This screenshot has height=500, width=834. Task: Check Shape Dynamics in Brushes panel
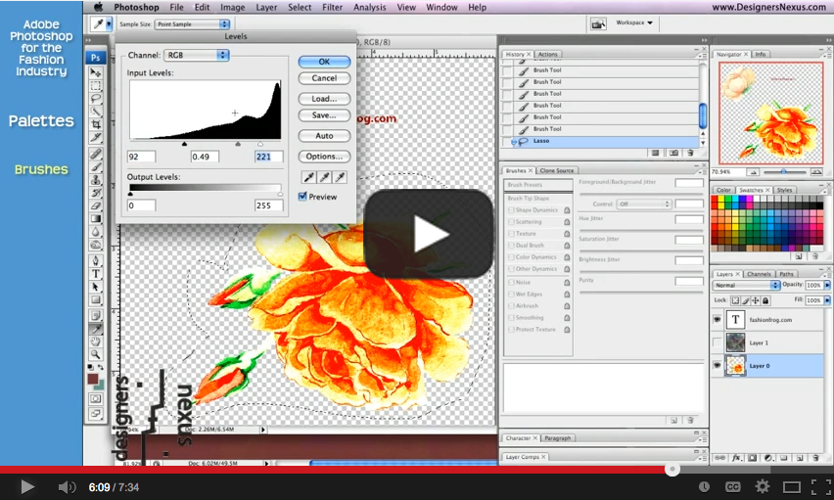pyautogui.click(x=511, y=210)
